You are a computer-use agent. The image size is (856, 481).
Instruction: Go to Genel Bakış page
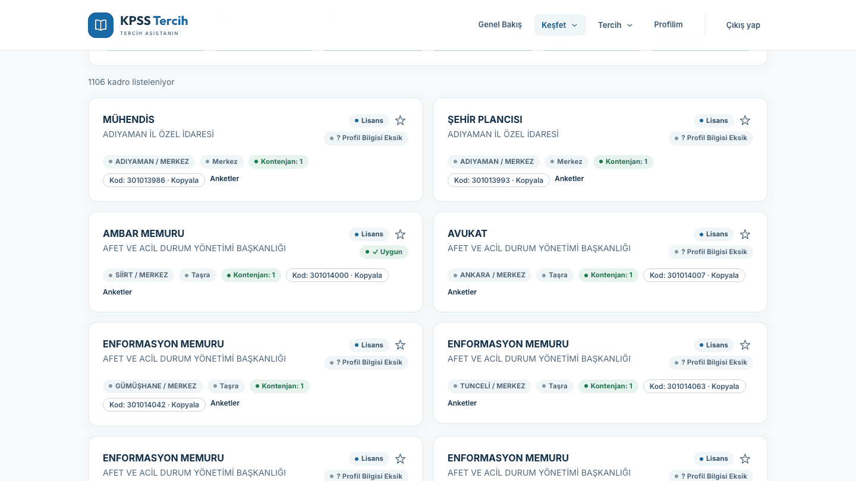pyautogui.click(x=500, y=25)
